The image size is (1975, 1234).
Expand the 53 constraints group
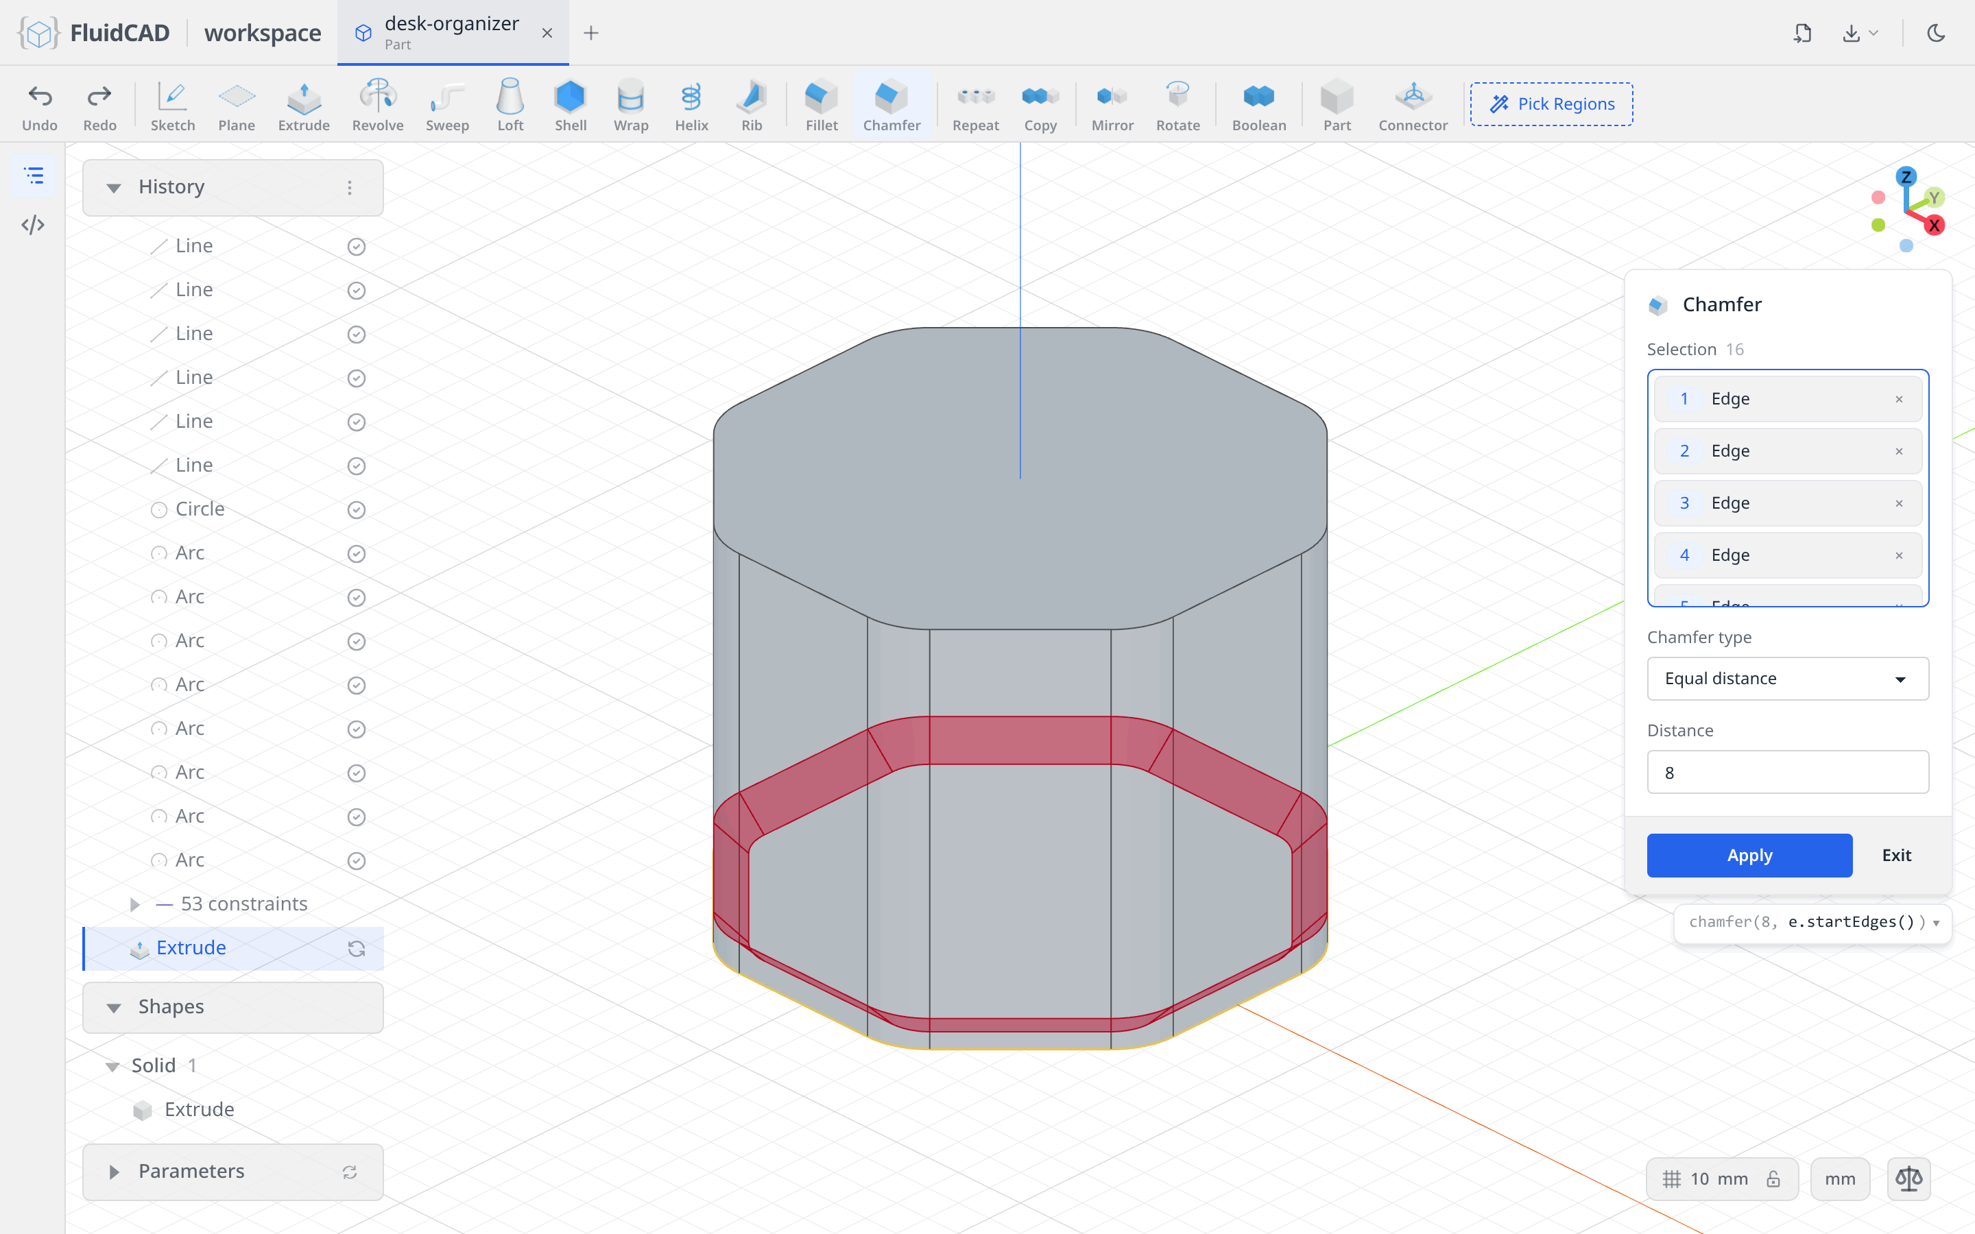(134, 904)
